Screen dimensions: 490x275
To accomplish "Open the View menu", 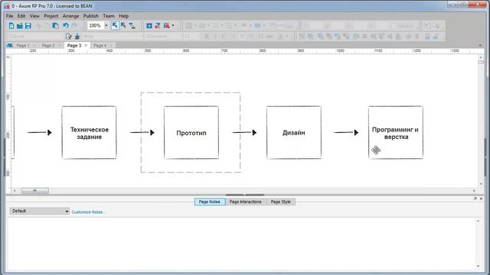I will pos(34,16).
